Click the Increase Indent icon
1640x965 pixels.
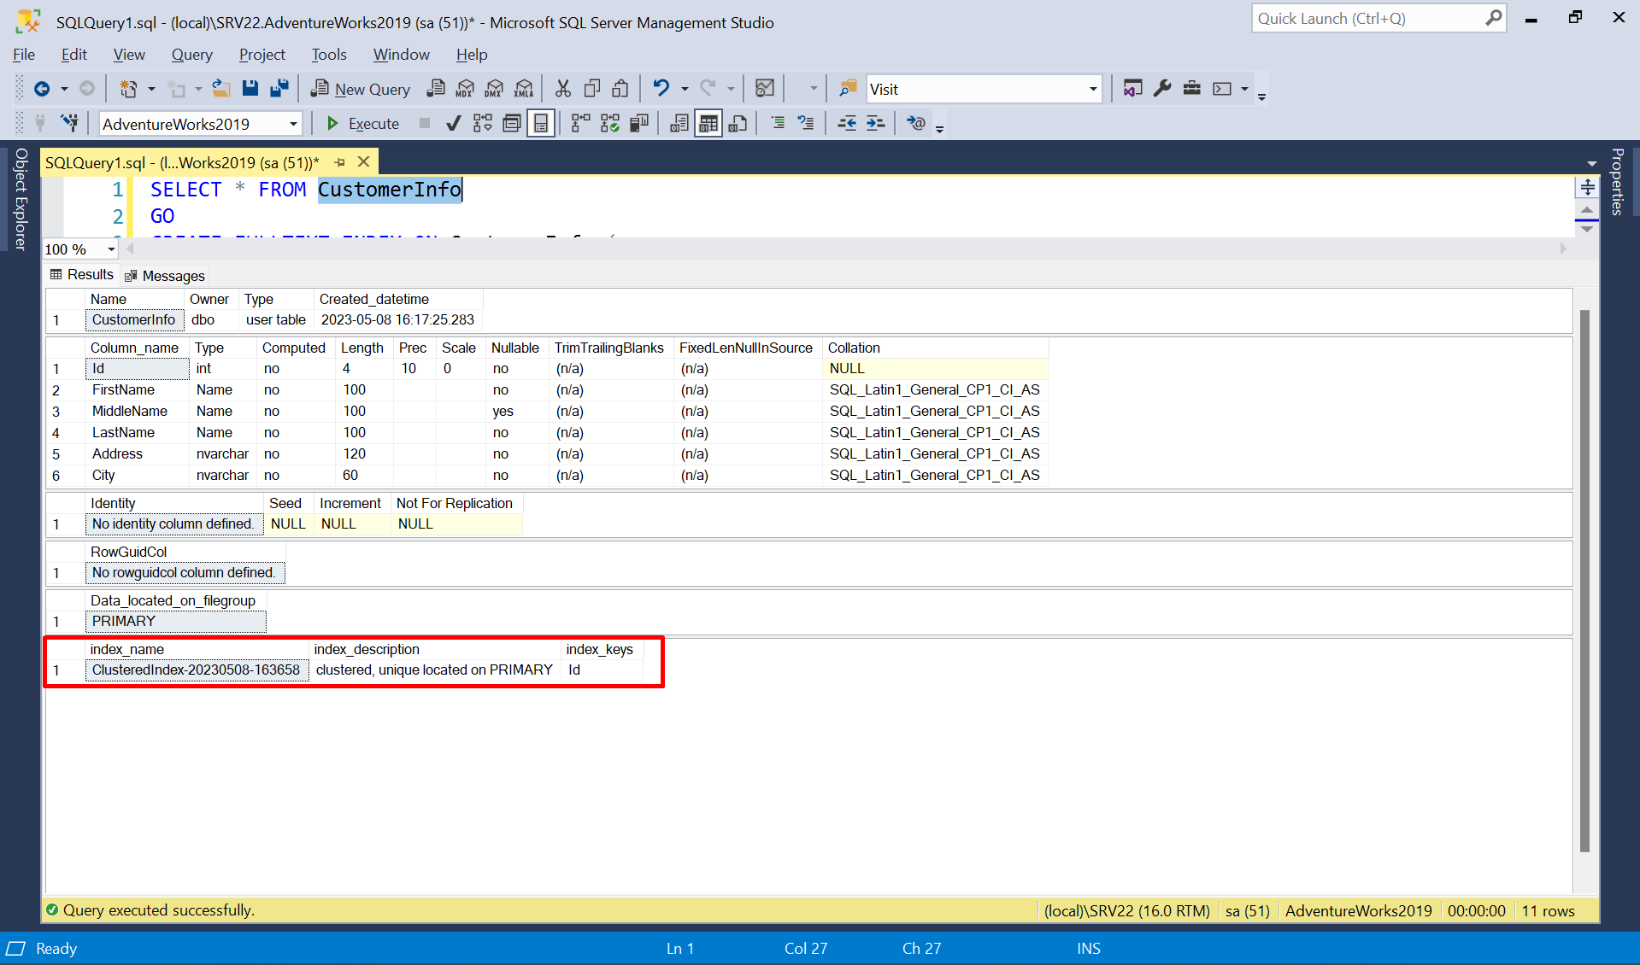(x=875, y=124)
